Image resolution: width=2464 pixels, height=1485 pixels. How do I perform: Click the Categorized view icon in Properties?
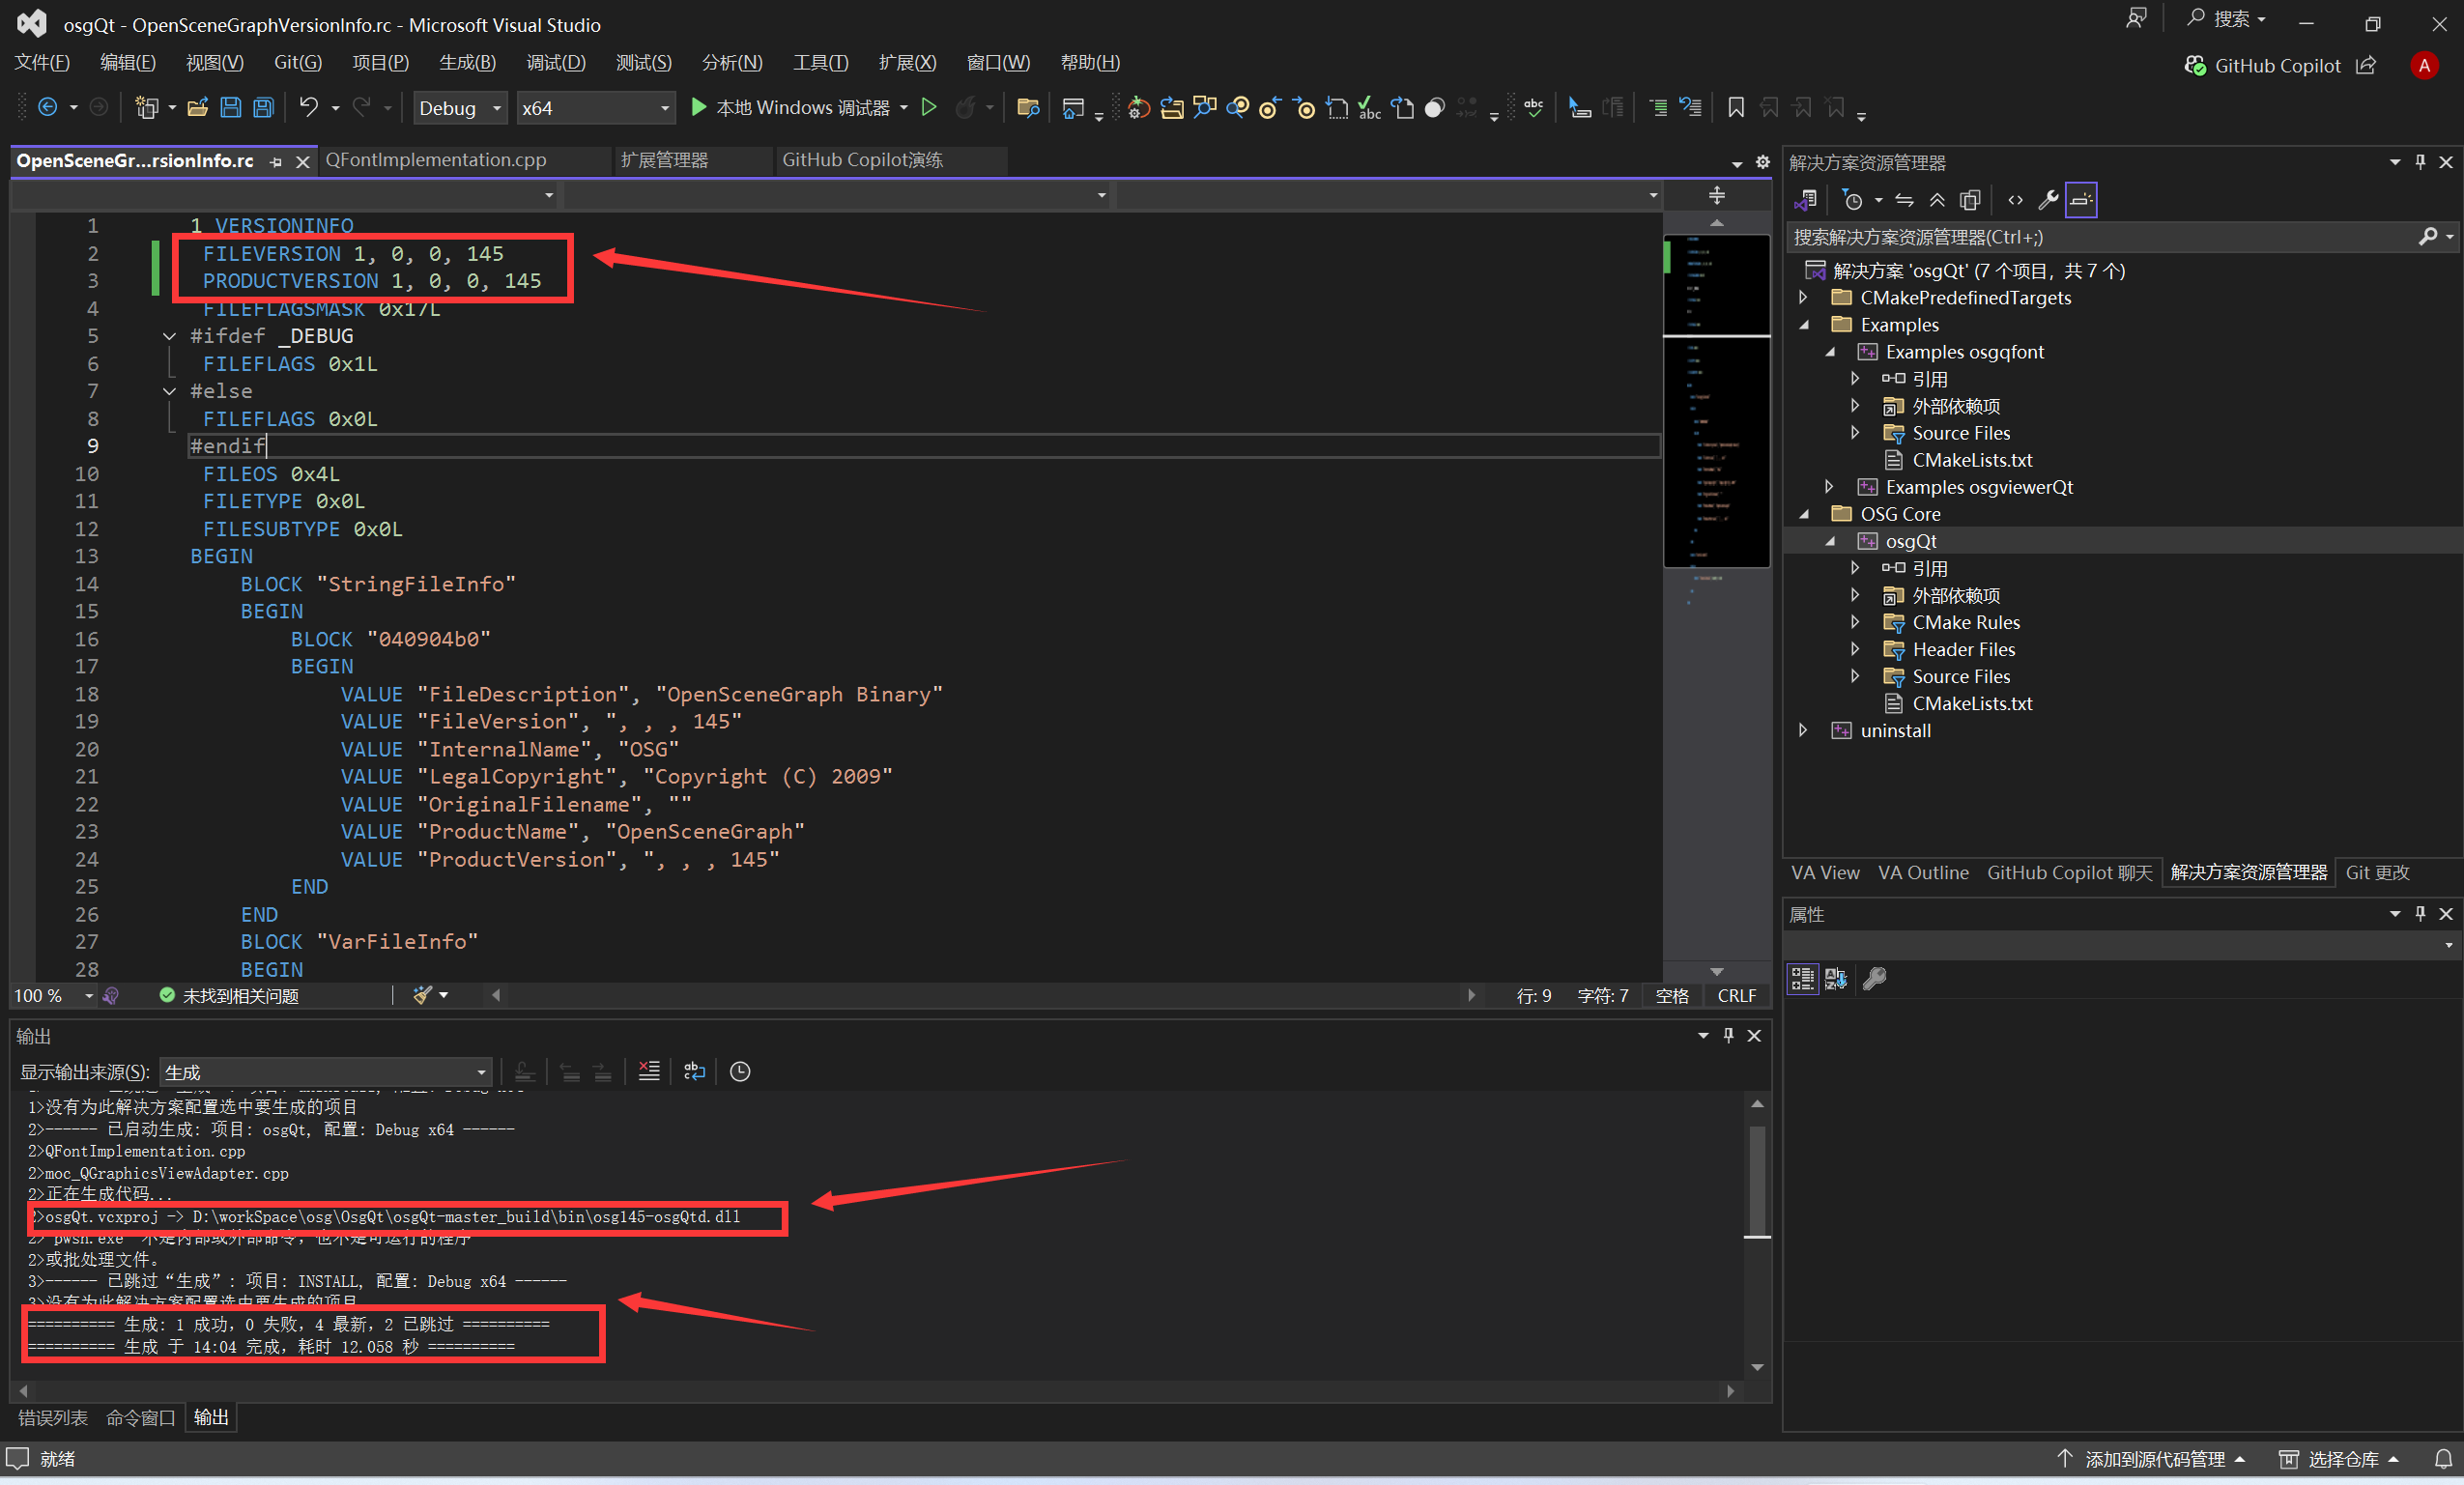[x=1802, y=978]
